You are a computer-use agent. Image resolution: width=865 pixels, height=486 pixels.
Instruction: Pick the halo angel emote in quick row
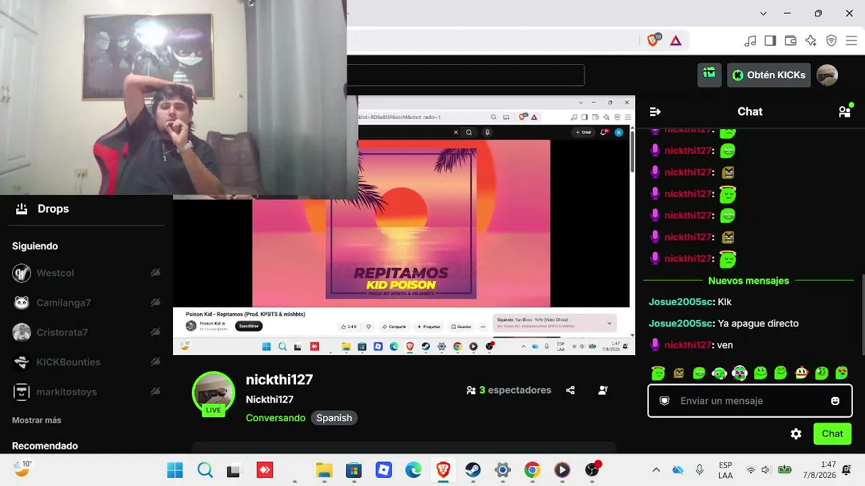[x=658, y=373]
